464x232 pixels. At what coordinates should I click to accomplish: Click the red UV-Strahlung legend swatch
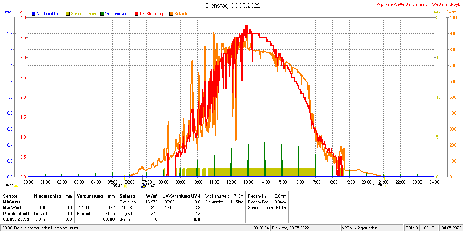(x=137, y=14)
